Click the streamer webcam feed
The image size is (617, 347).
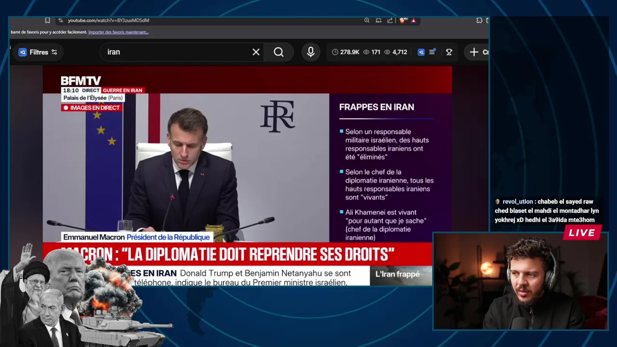[521, 281]
